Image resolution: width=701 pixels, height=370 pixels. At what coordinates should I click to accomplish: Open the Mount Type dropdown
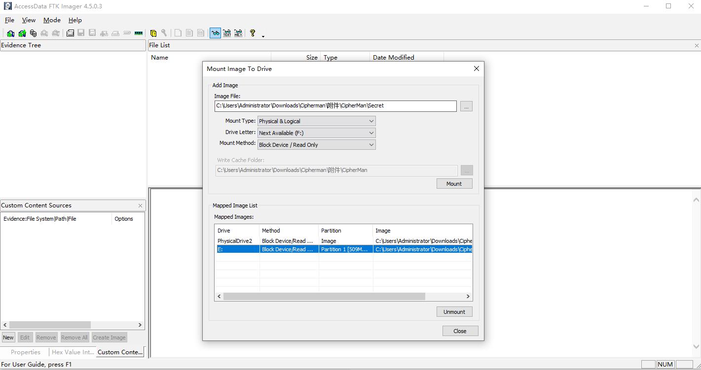[x=316, y=121]
